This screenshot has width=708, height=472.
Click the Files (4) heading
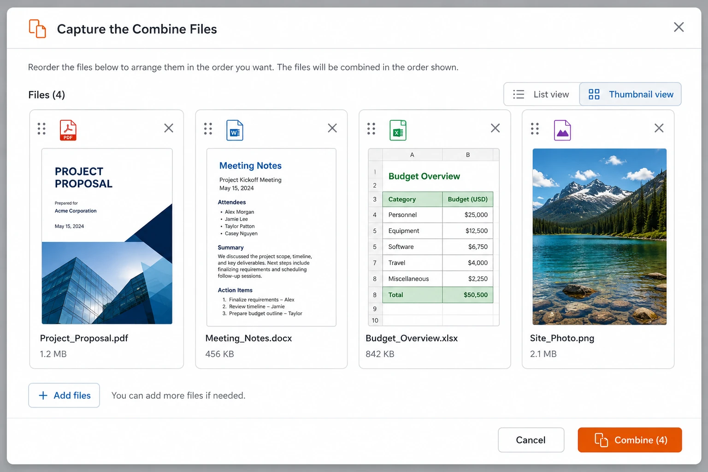47,95
